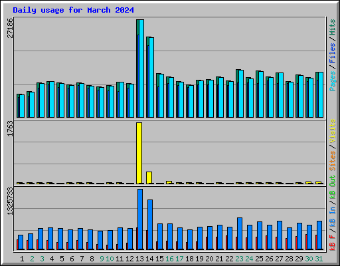Viewport: 340px width, 266px height.
Task: Click the day 1 x-axis label
Action: 22,259
